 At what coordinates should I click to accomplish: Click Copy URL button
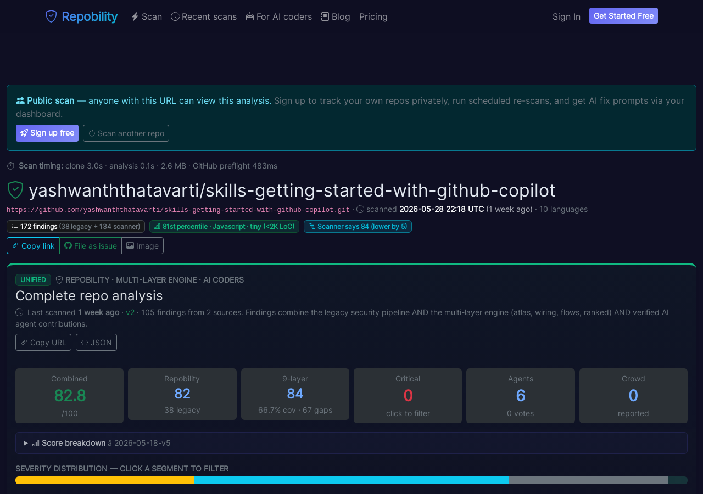click(43, 342)
